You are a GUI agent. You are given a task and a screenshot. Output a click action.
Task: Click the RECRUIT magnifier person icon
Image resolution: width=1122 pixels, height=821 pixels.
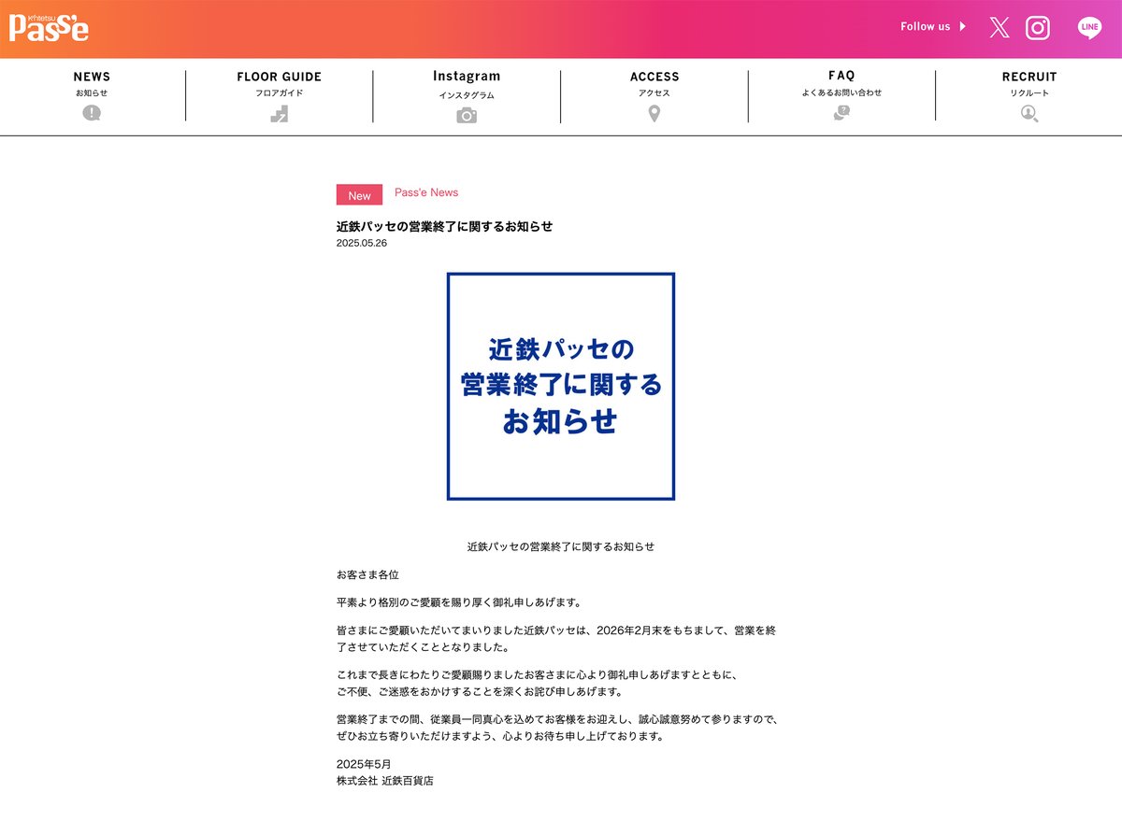pyautogui.click(x=1029, y=114)
